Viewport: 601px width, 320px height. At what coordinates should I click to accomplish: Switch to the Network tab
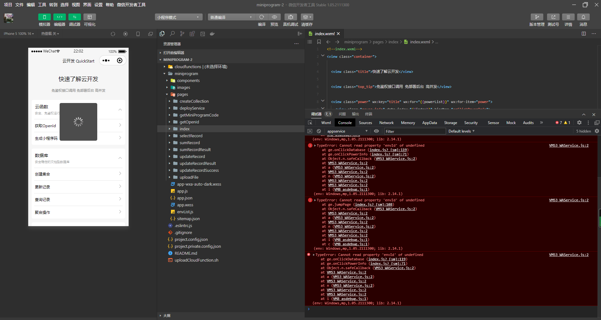[x=386, y=123]
